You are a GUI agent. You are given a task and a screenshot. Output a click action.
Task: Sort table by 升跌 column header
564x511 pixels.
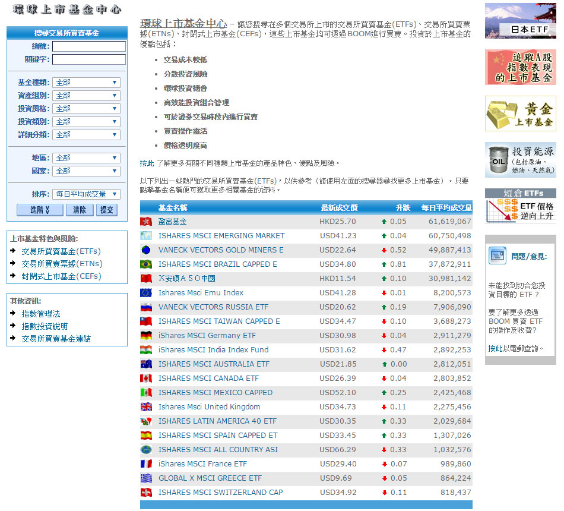(x=403, y=208)
